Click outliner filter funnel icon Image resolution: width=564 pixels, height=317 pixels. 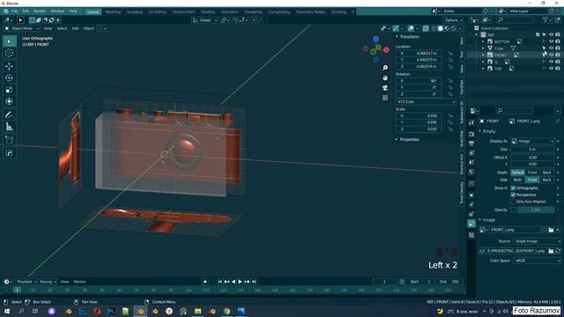[x=546, y=20]
